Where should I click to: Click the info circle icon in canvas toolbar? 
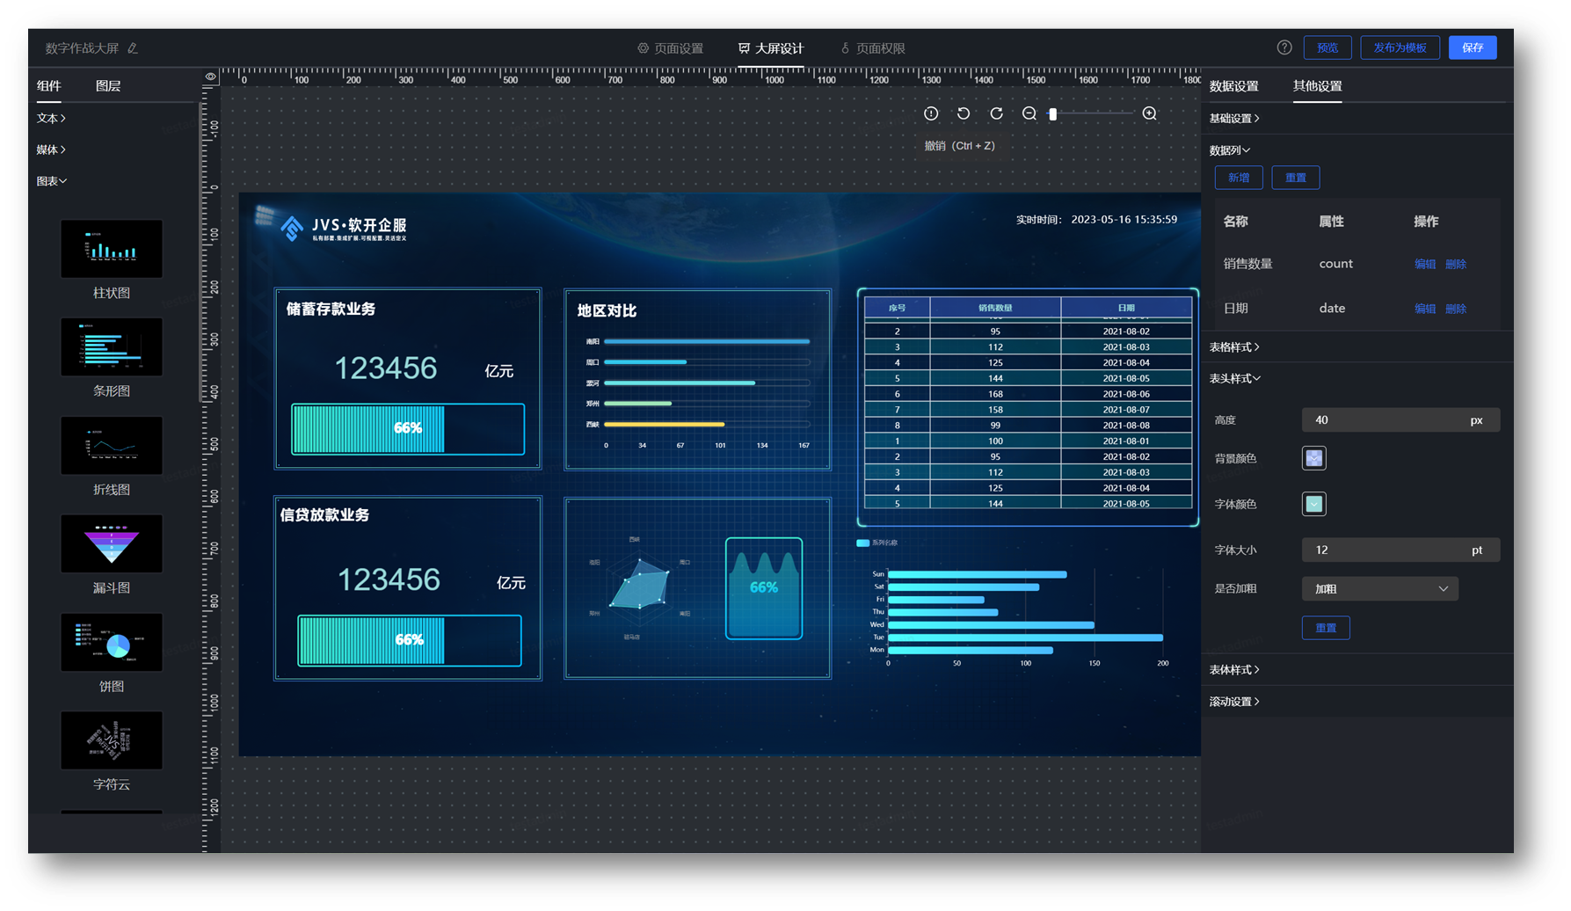(931, 113)
